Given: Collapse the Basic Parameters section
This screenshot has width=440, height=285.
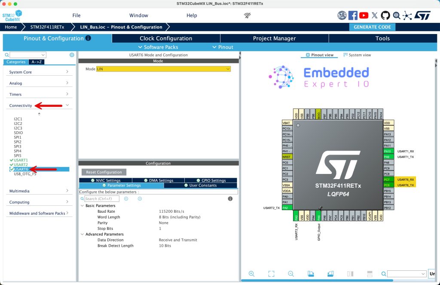Looking at the screenshot, I should (82, 206).
